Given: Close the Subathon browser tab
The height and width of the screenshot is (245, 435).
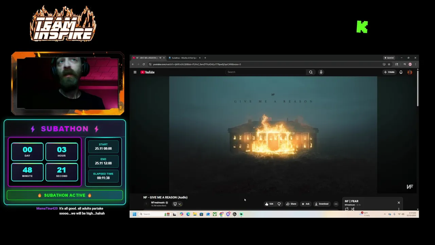Looking at the screenshot, I should click(200, 58).
